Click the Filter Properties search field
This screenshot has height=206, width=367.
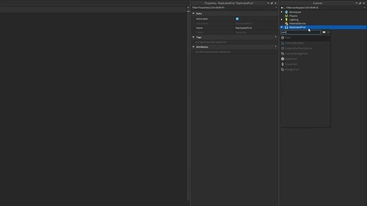pyautogui.click(x=233, y=7)
